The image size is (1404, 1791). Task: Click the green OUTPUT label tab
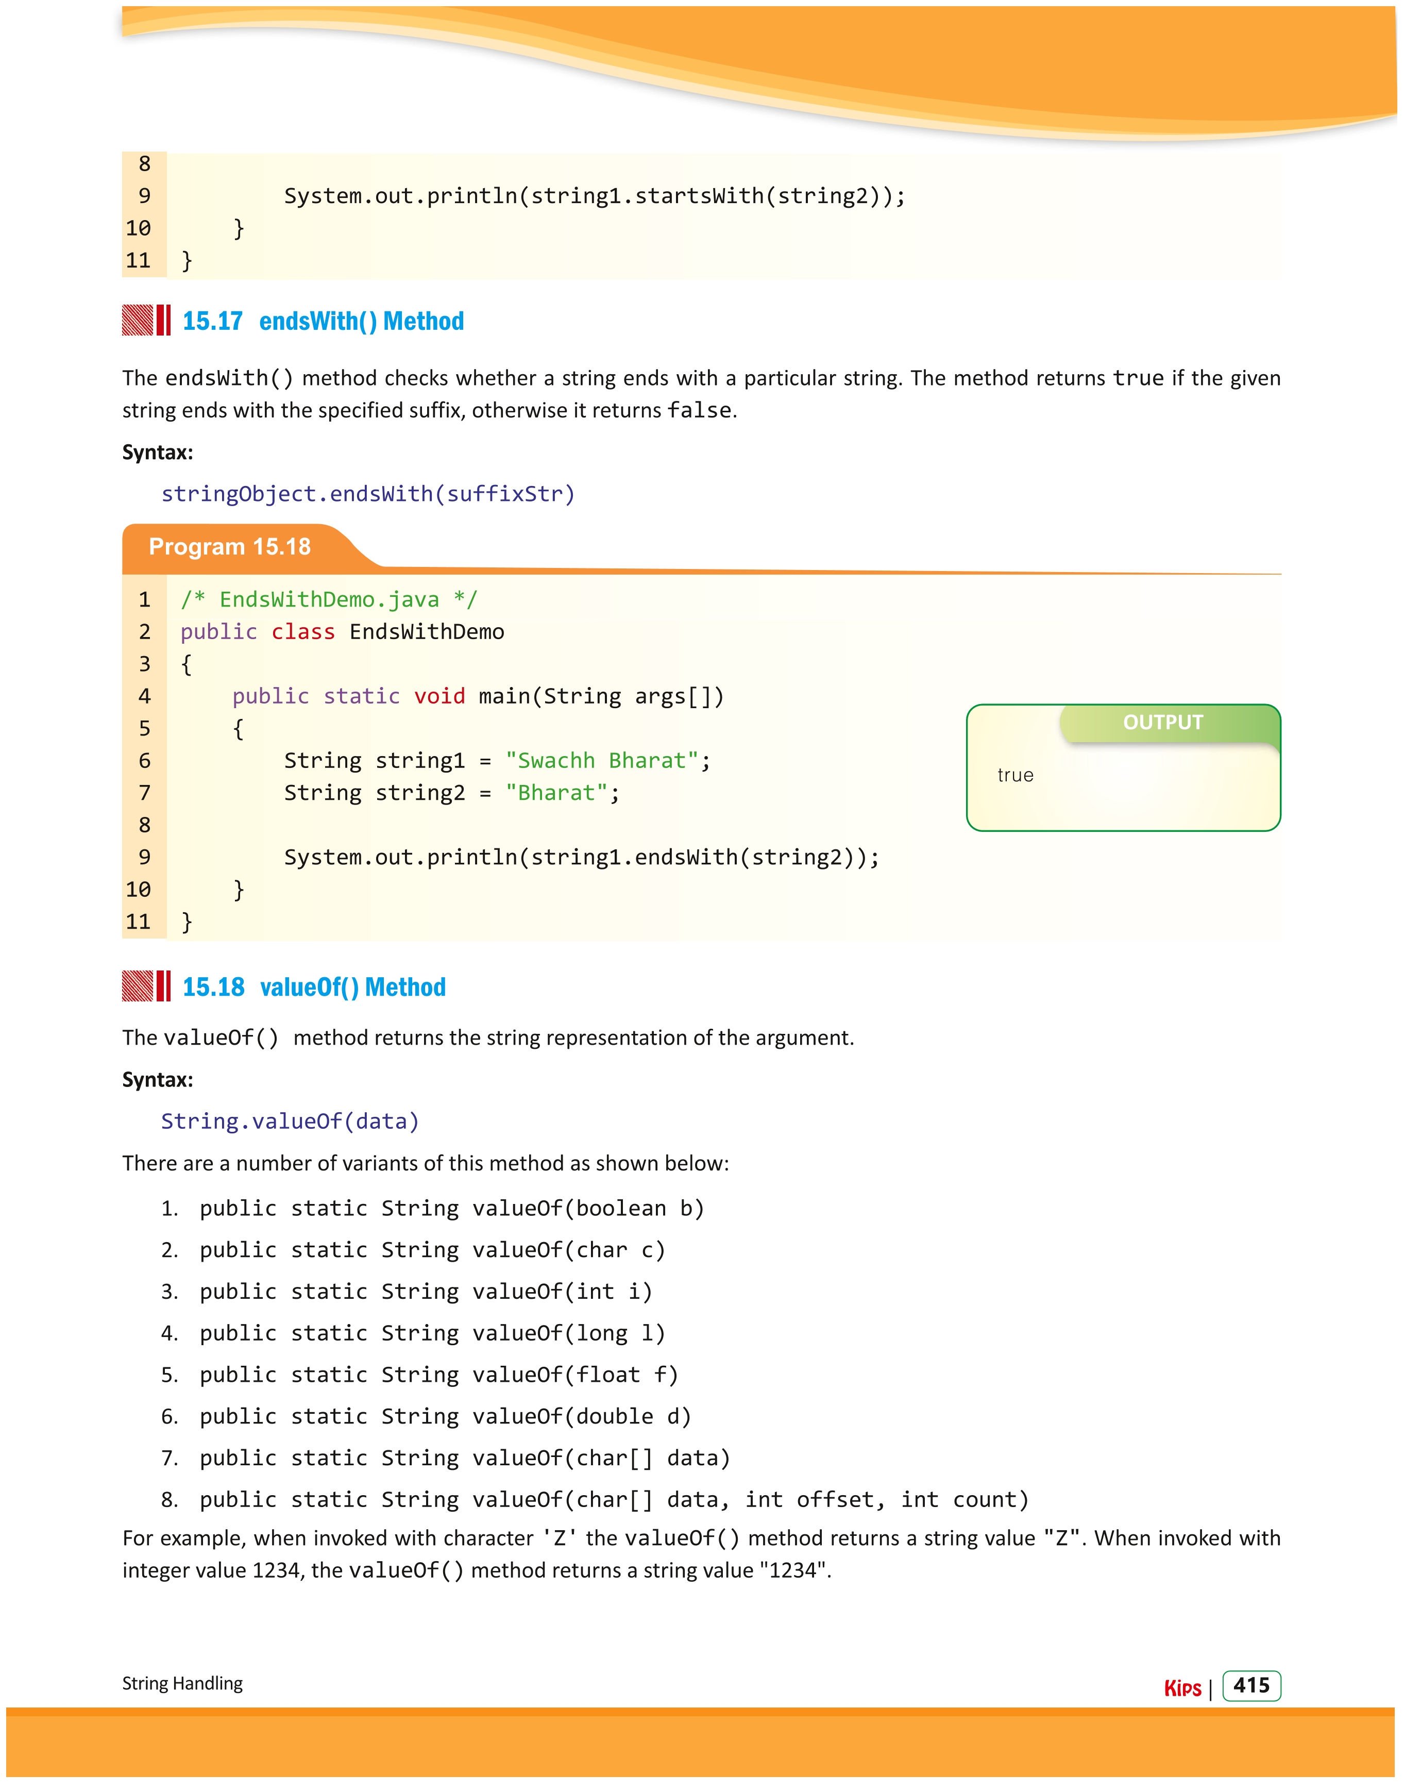click(1170, 723)
